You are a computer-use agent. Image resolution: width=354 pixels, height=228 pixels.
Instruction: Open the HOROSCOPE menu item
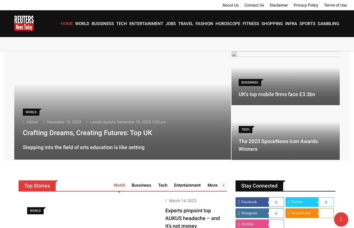pos(228,24)
